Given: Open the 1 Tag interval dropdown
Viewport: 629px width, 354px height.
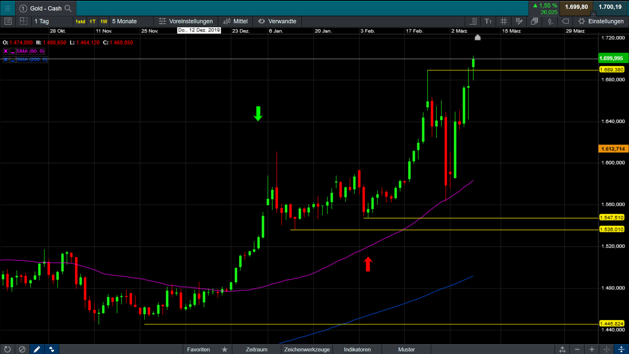Looking at the screenshot, I should tap(42, 21).
